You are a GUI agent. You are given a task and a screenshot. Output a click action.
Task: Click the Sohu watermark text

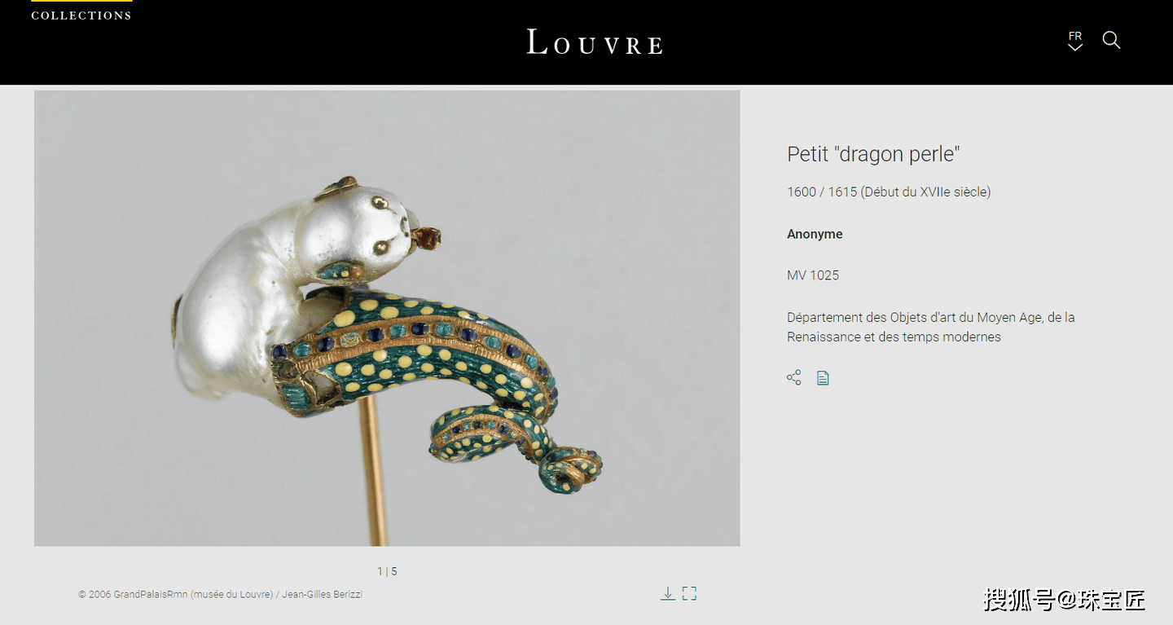click(x=1064, y=600)
